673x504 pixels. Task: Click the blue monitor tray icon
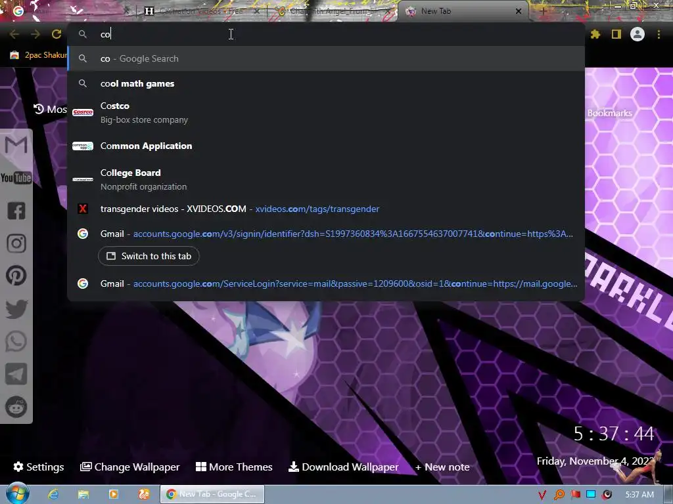[591, 494]
